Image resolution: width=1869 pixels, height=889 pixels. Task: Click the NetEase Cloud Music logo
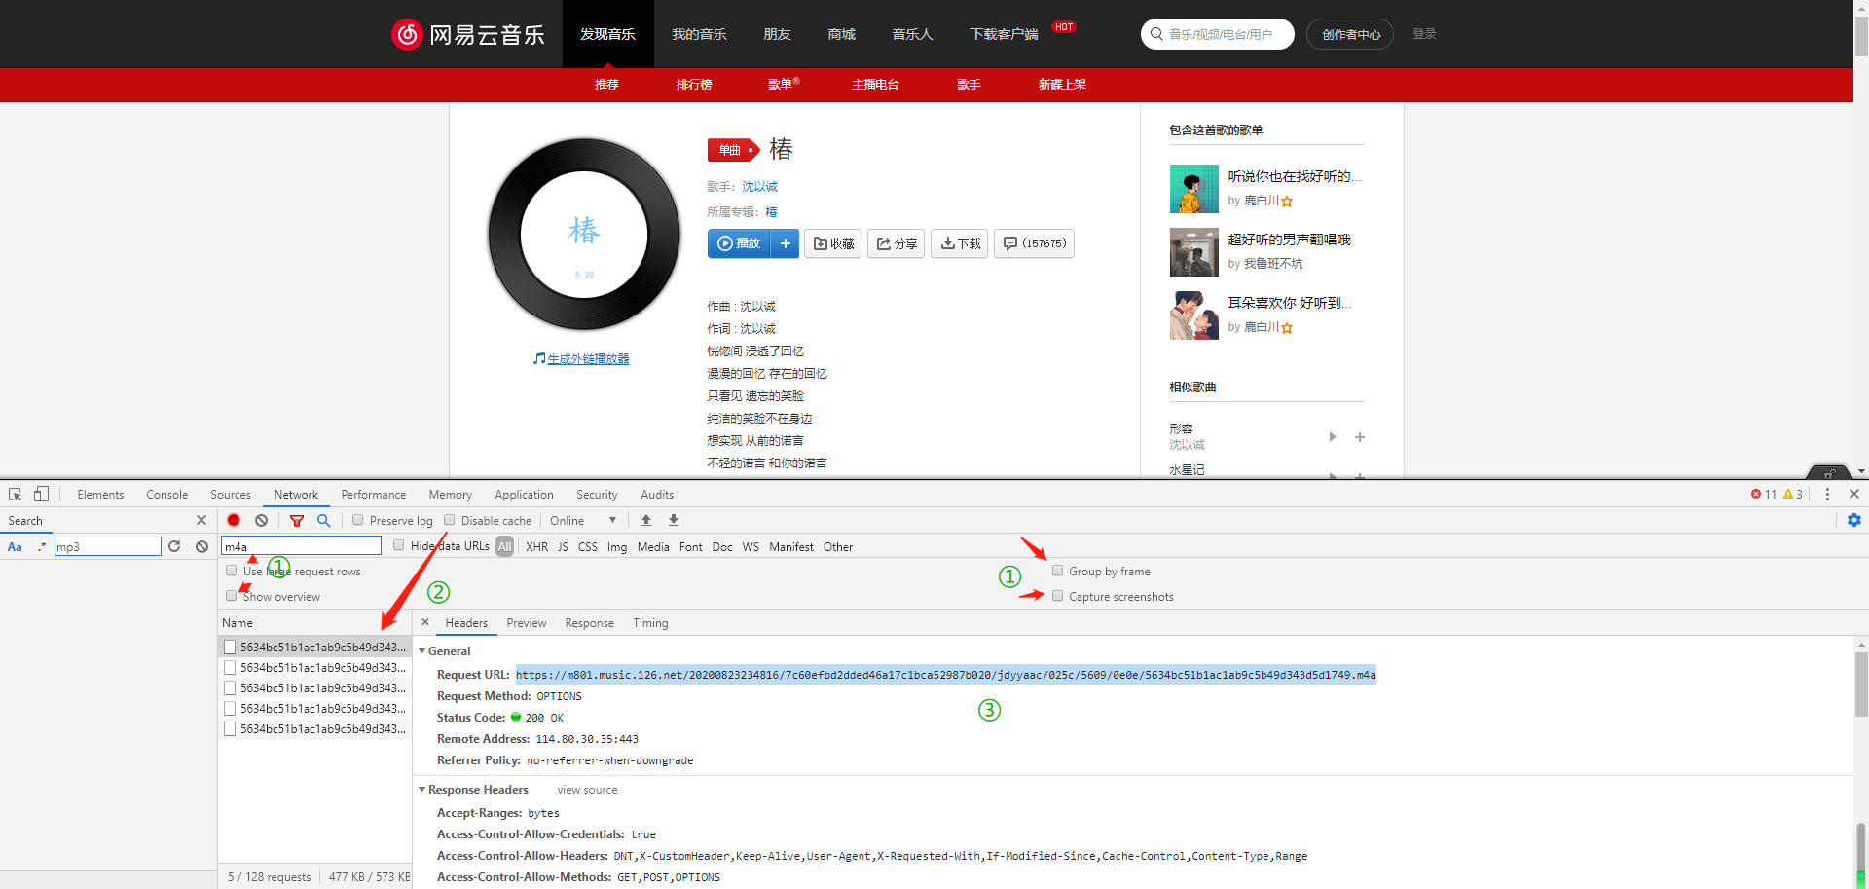468,34
